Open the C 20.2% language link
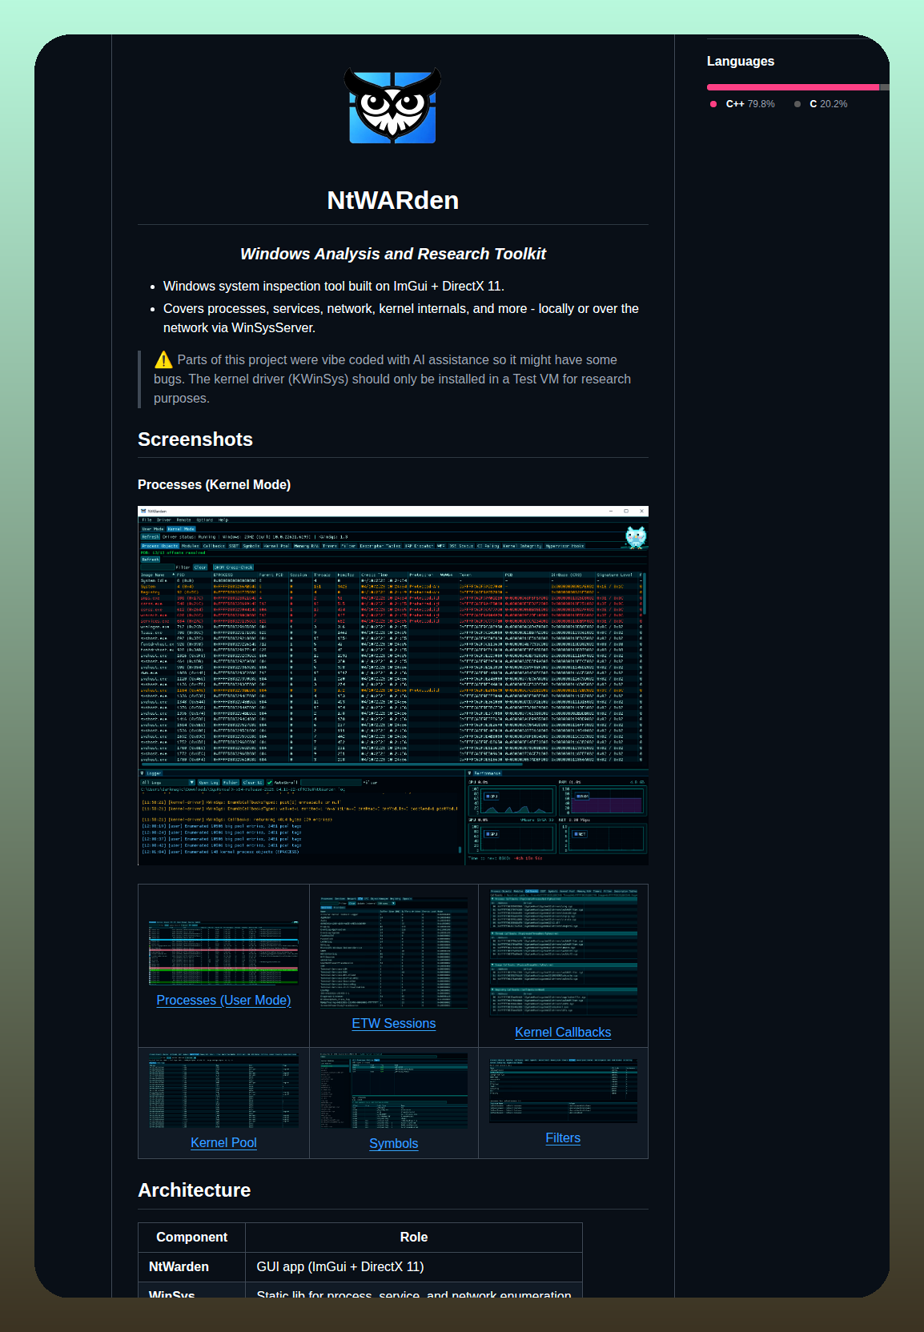This screenshot has height=1332, width=924. (x=821, y=104)
